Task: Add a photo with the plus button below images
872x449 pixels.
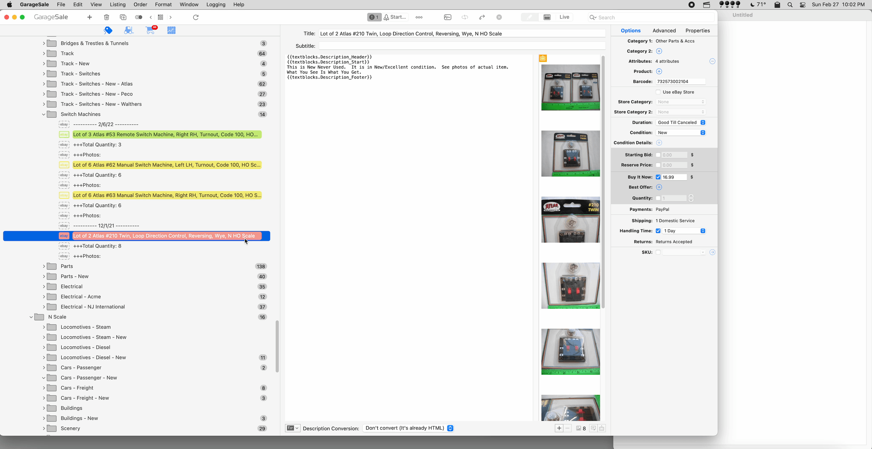Action: click(x=559, y=428)
